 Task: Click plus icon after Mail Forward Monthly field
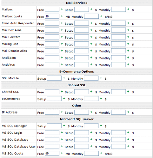pyautogui.click(x=128, y=37)
